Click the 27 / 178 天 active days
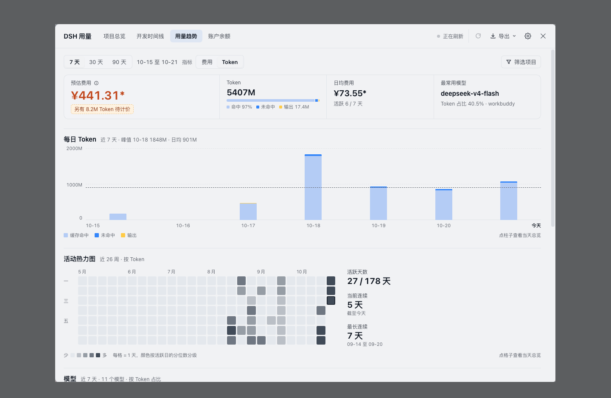This screenshot has width=611, height=398. click(369, 281)
